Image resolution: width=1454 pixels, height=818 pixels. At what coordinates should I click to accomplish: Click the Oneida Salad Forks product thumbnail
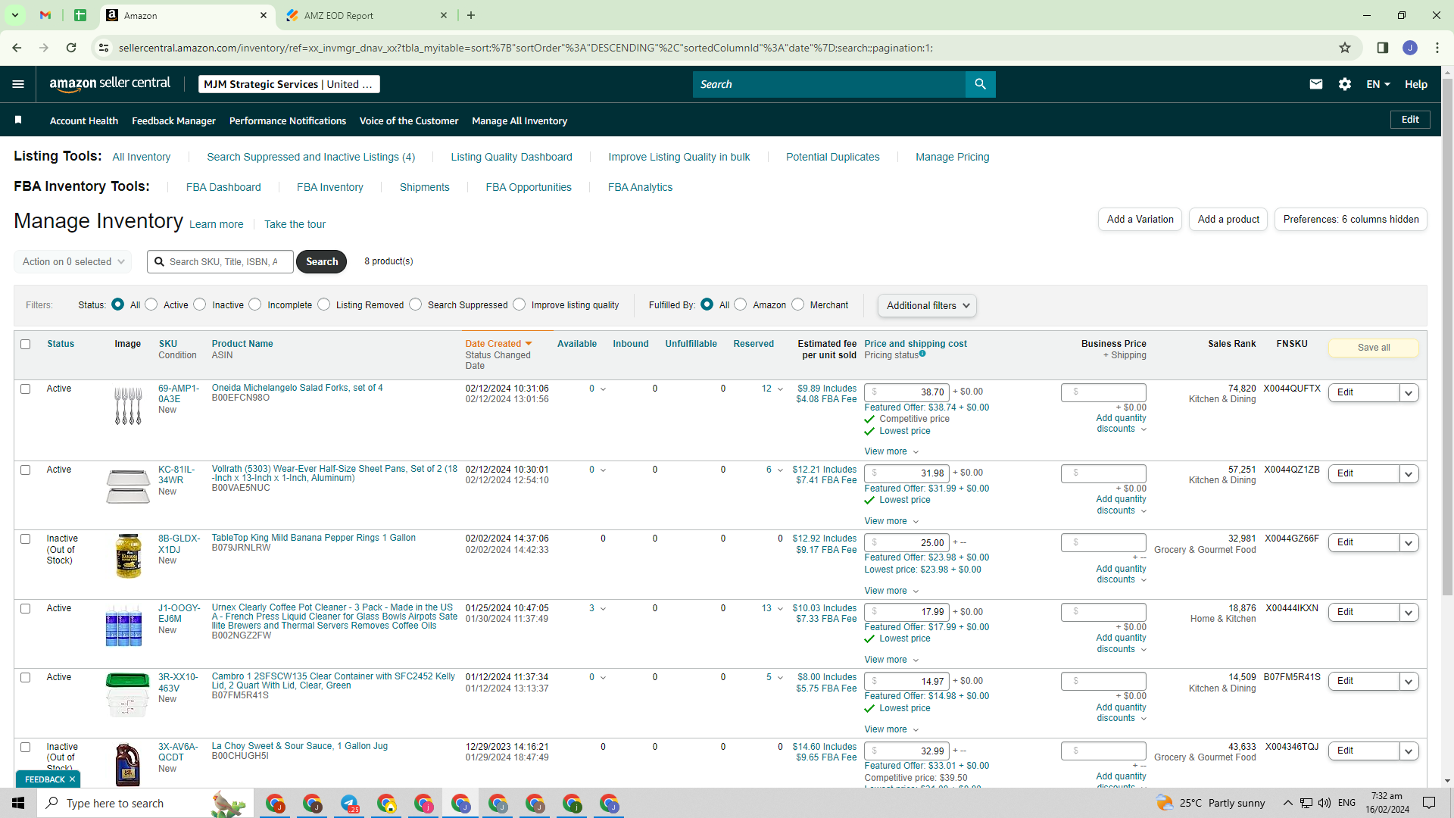pyautogui.click(x=128, y=406)
